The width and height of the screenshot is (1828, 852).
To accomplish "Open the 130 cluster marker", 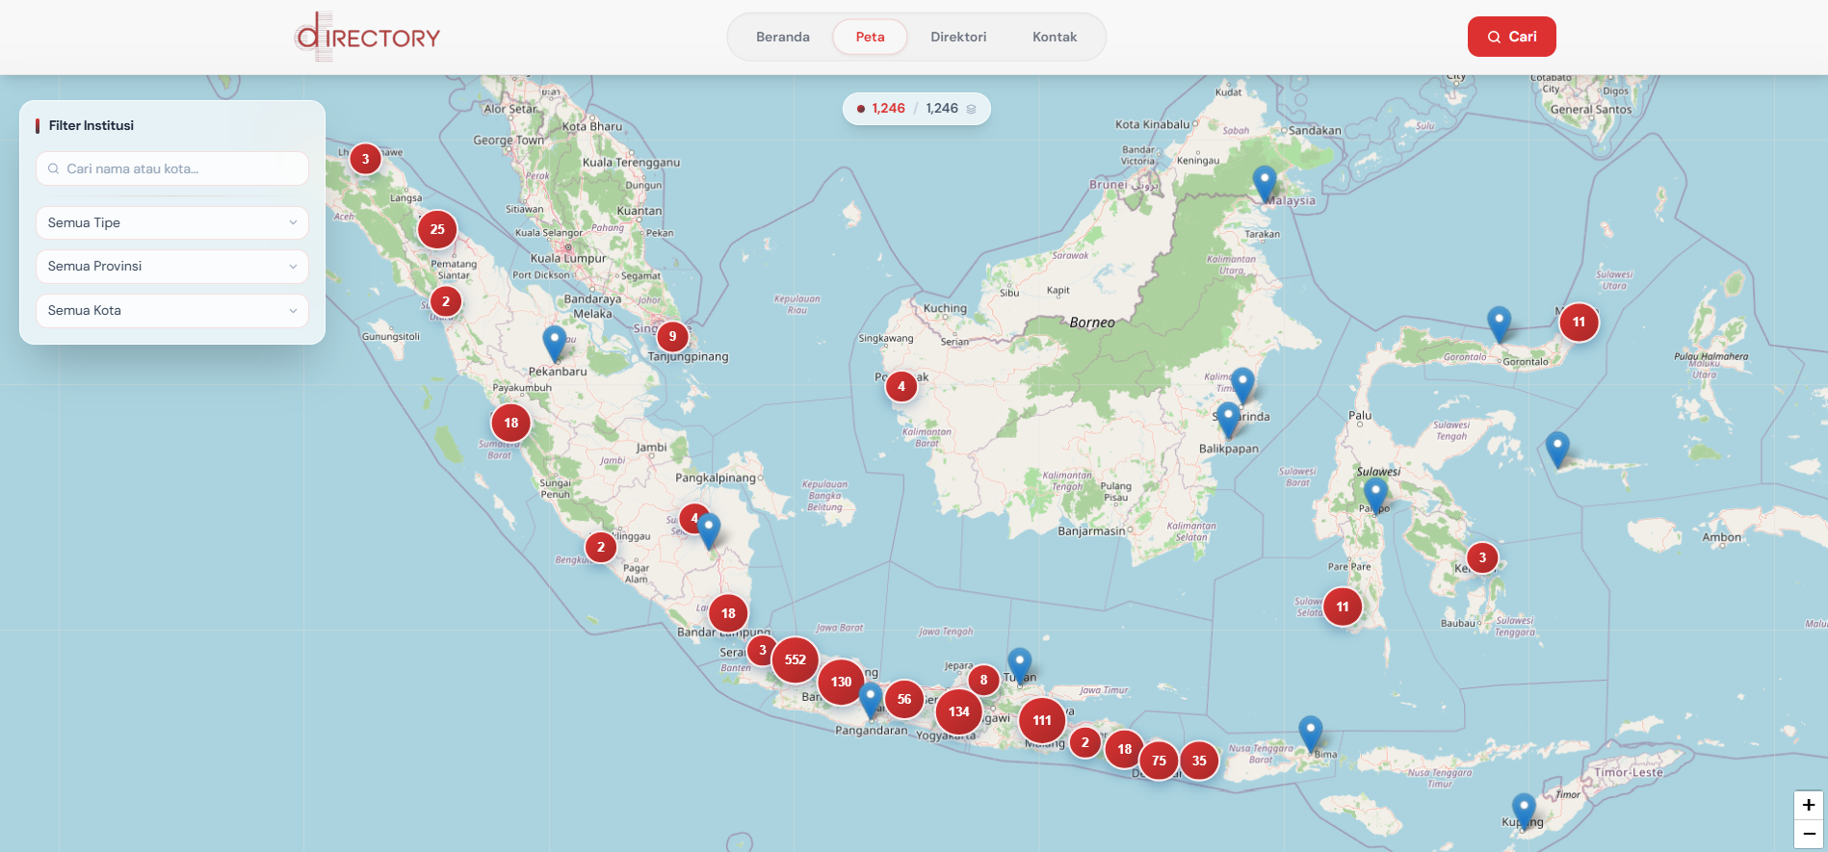I will [841, 682].
